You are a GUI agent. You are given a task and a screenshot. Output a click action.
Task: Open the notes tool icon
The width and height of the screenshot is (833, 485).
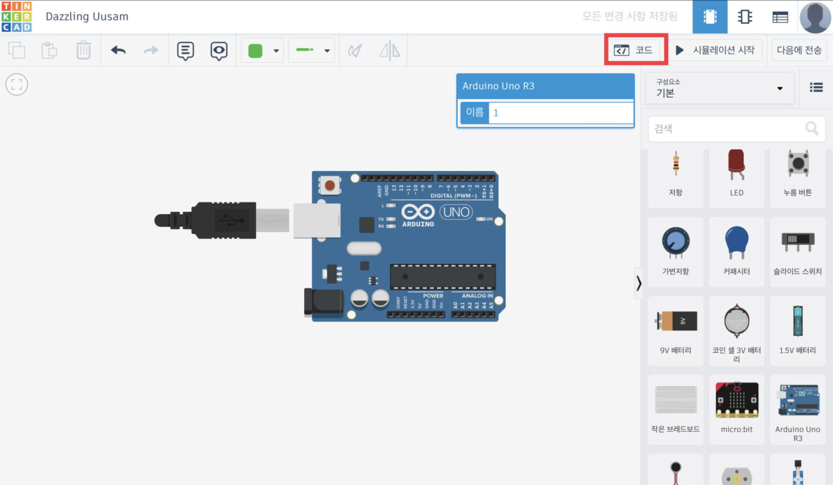coord(185,51)
